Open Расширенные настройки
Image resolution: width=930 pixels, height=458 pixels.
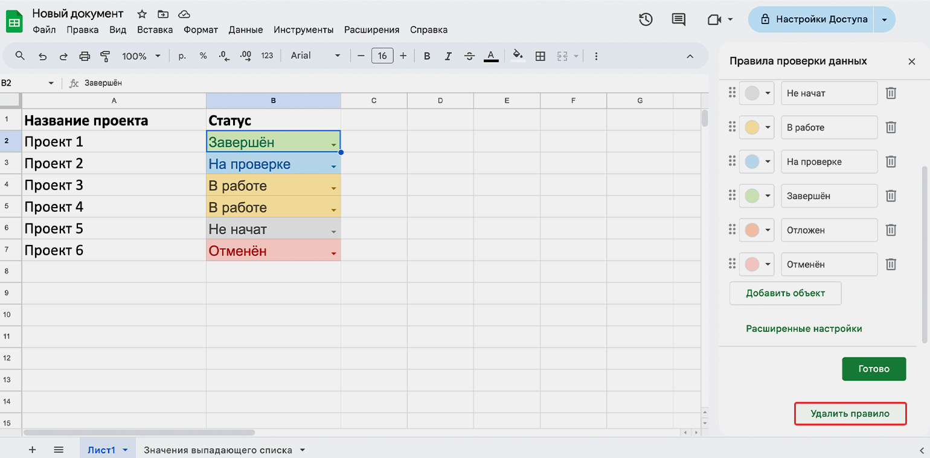coord(804,329)
